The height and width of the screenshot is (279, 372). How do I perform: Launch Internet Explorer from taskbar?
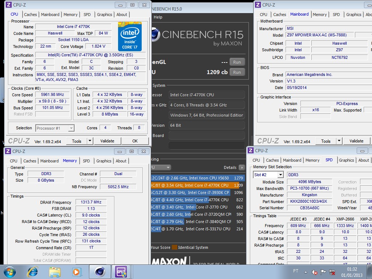[x=32, y=272]
